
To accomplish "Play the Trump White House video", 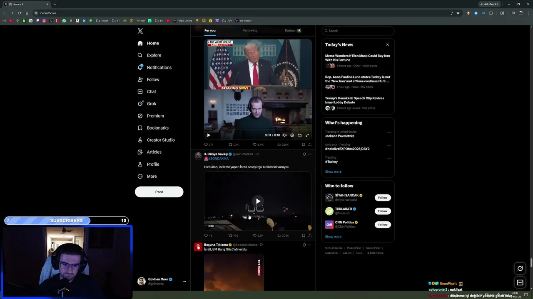I will (x=209, y=135).
